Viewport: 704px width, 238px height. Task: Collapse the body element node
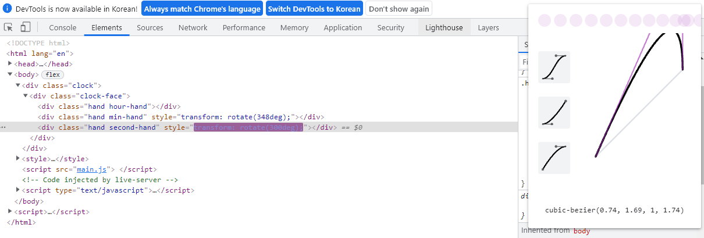(x=10, y=74)
